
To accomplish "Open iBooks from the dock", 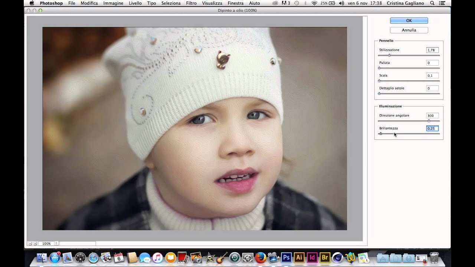I will (x=170, y=257).
